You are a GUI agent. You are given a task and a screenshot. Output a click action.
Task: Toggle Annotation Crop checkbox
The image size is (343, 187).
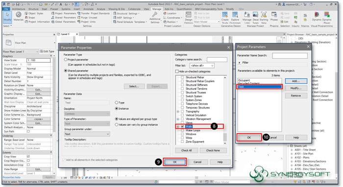tap(28, 164)
